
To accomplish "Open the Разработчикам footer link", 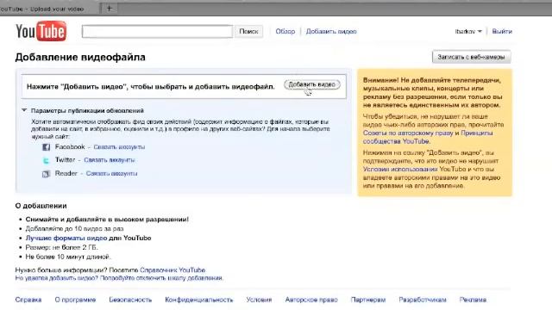I will (423, 300).
